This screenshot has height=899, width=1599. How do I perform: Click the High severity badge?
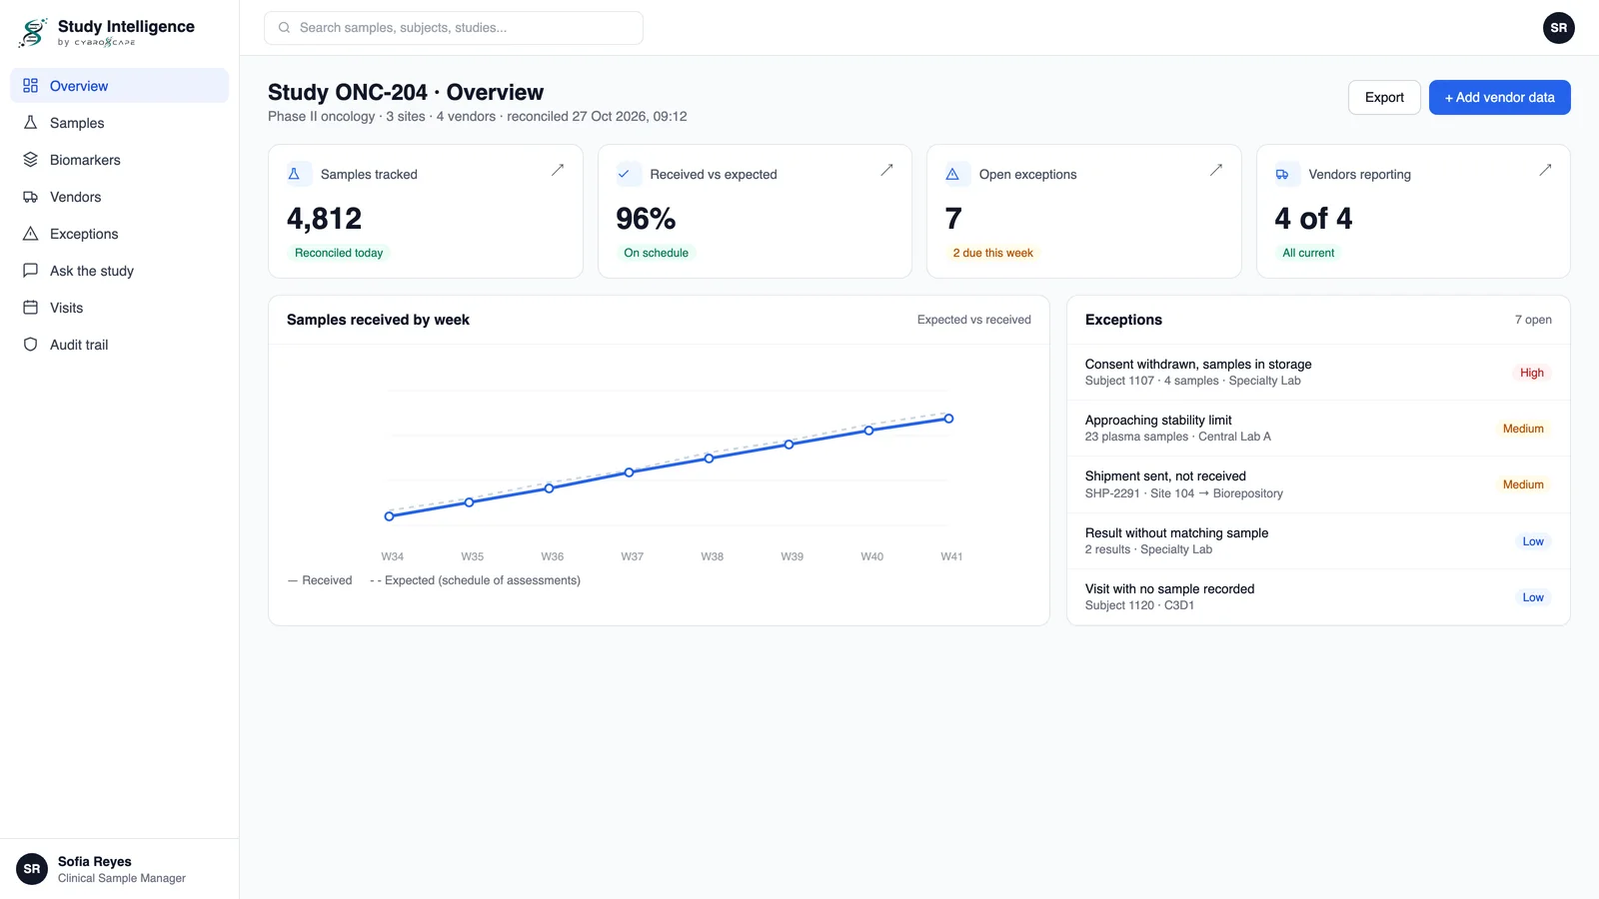[1531, 373]
